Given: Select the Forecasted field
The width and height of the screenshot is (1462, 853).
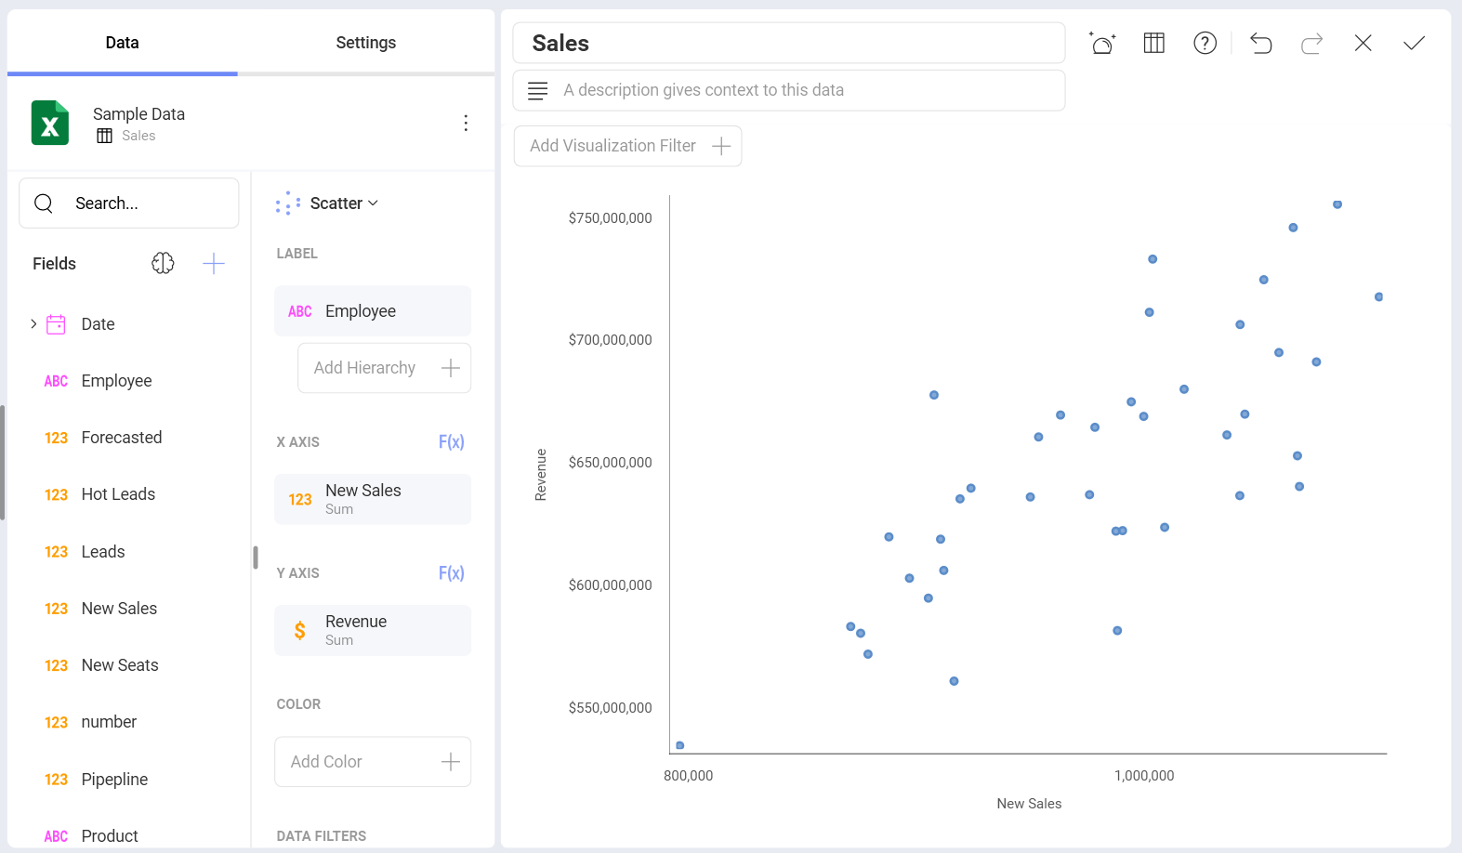Looking at the screenshot, I should coord(121,438).
